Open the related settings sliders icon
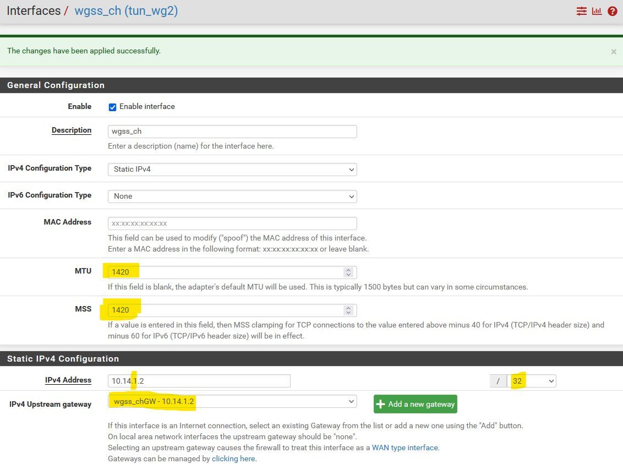The height and width of the screenshot is (464, 623). 581,11
